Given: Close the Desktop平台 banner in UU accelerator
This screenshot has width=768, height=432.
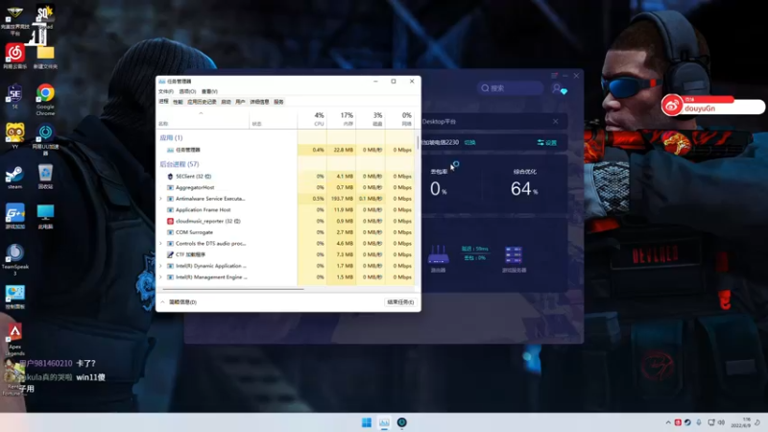Looking at the screenshot, I should point(556,122).
